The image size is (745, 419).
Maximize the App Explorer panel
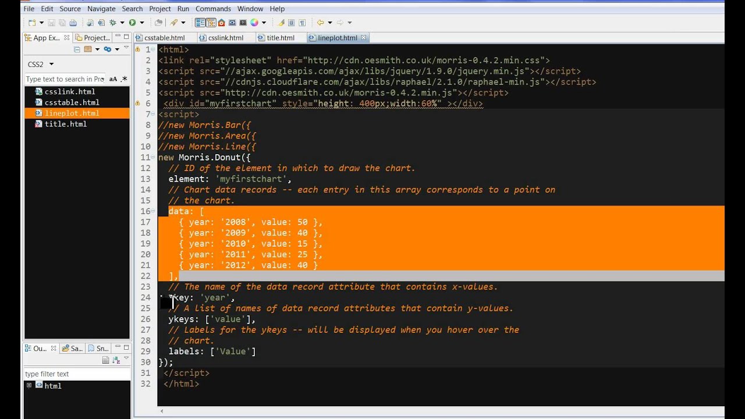126,37
